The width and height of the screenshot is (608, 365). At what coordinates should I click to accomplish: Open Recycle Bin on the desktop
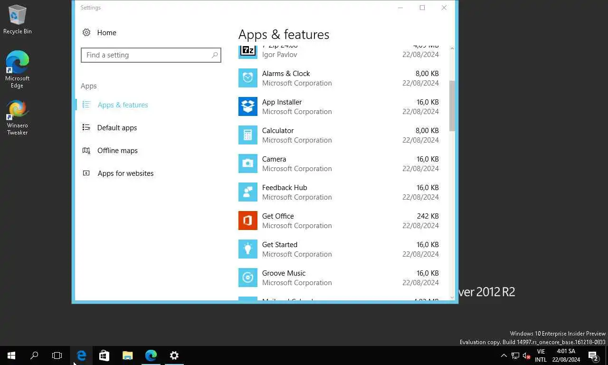[x=18, y=19]
